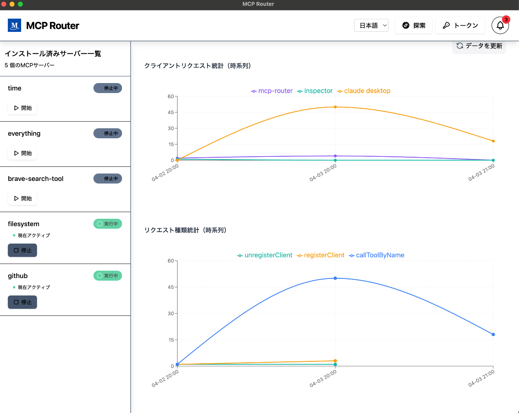Click the MCP Router logo icon
The height and width of the screenshot is (413, 519).
pyautogui.click(x=14, y=25)
